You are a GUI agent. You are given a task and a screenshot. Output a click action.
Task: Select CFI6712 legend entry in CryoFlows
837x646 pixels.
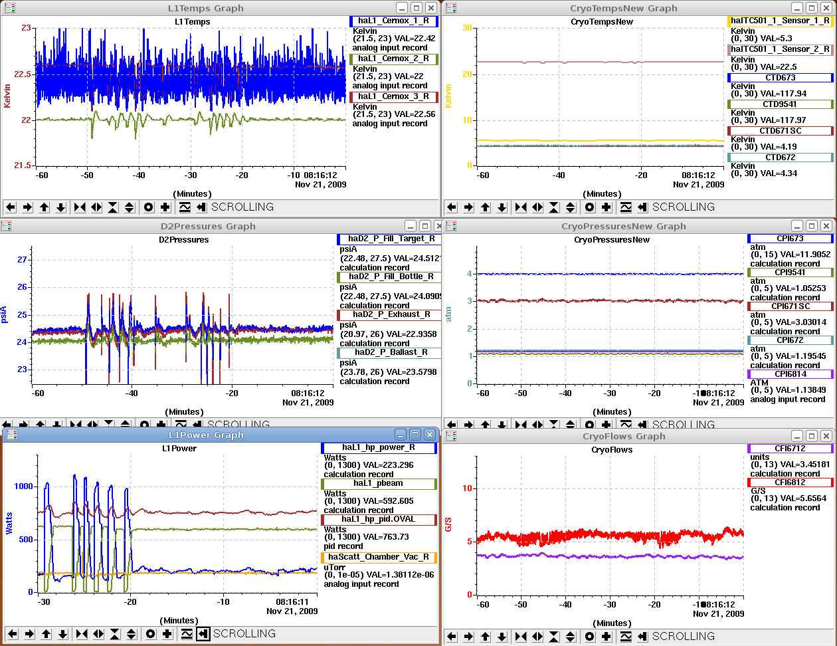point(790,449)
